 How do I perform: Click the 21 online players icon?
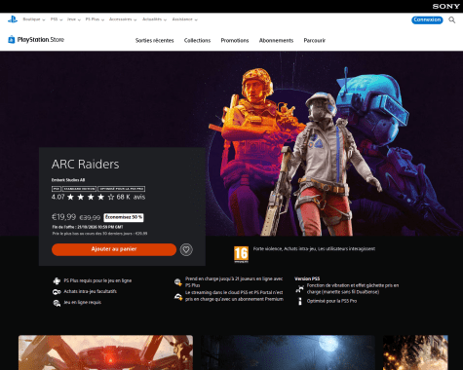coord(178,282)
